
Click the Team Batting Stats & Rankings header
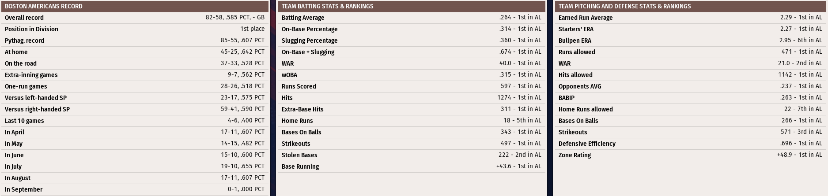[411, 6]
